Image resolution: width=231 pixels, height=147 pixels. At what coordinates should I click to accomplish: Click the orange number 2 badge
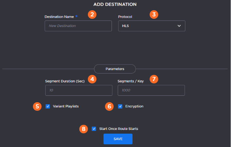(x=92, y=14)
